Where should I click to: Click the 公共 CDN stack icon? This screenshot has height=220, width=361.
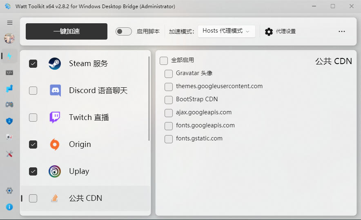54,198
